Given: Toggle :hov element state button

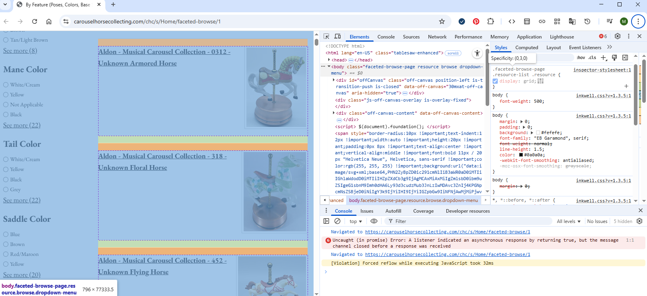Looking at the screenshot, I should point(581,58).
